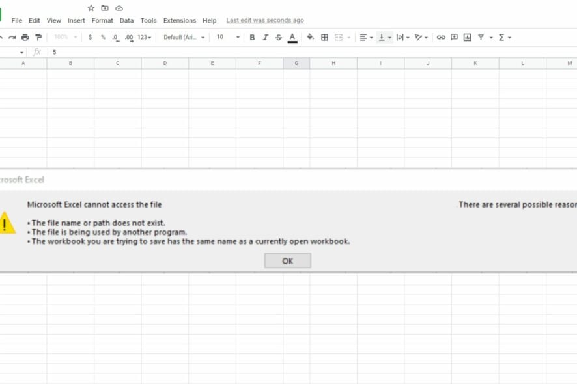Format the cell as percent

(x=103, y=37)
